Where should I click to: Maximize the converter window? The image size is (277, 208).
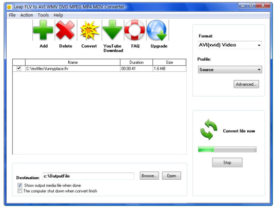pyautogui.click(x=251, y=6)
